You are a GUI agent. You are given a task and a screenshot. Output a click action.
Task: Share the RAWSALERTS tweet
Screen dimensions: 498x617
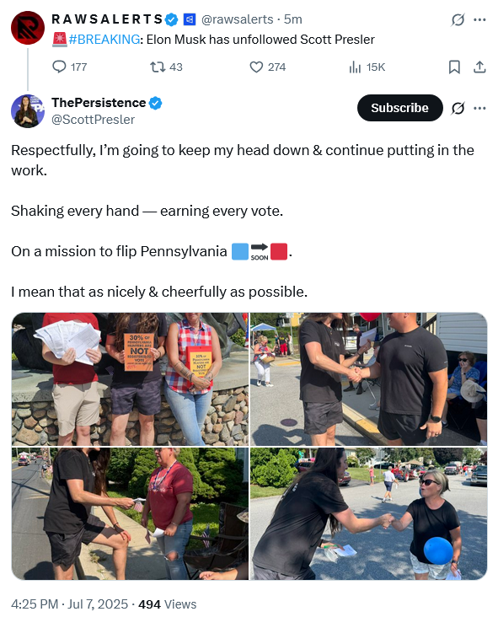(x=479, y=67)
